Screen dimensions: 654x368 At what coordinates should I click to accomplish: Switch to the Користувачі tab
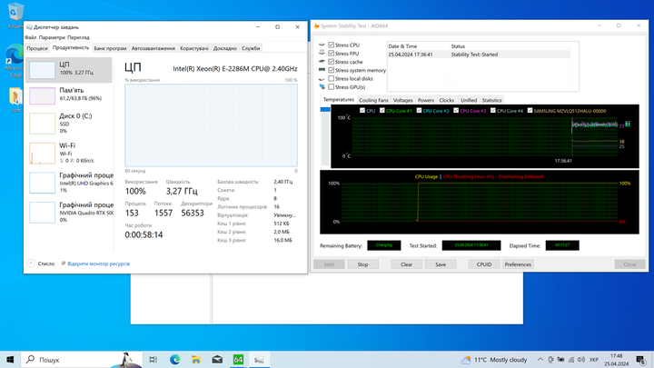[194, 48]
